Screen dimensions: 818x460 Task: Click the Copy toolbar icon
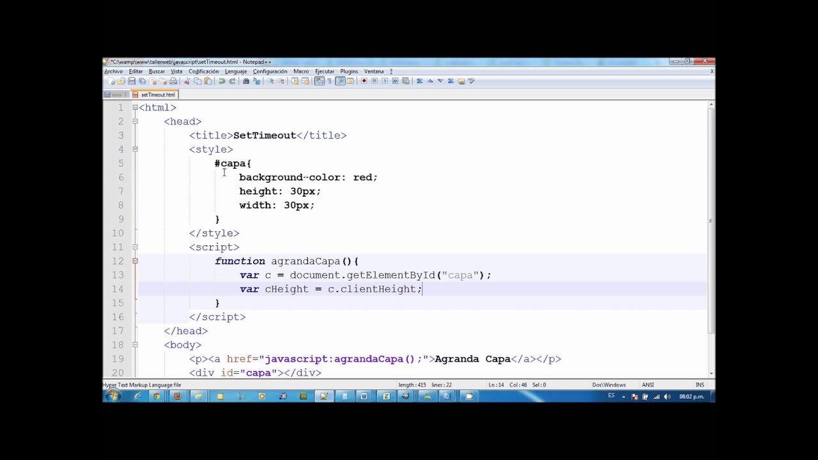click(x=197, y=81)
